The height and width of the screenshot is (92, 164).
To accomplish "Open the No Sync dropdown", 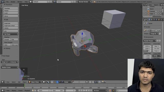I will (x=100, y=90).
